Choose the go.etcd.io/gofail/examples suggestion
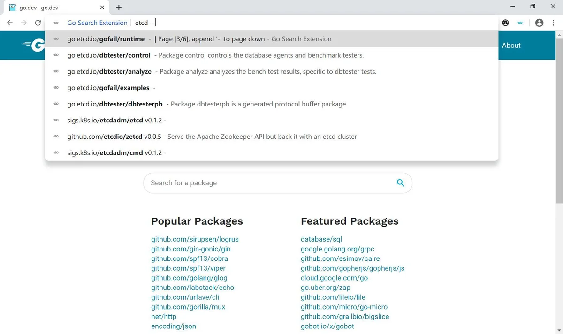The image size is (563, 334). click(x=272, y=88)
